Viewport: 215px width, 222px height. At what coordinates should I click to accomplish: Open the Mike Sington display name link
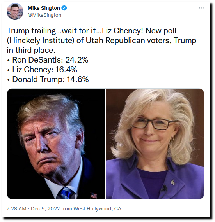tap(44, 8)
